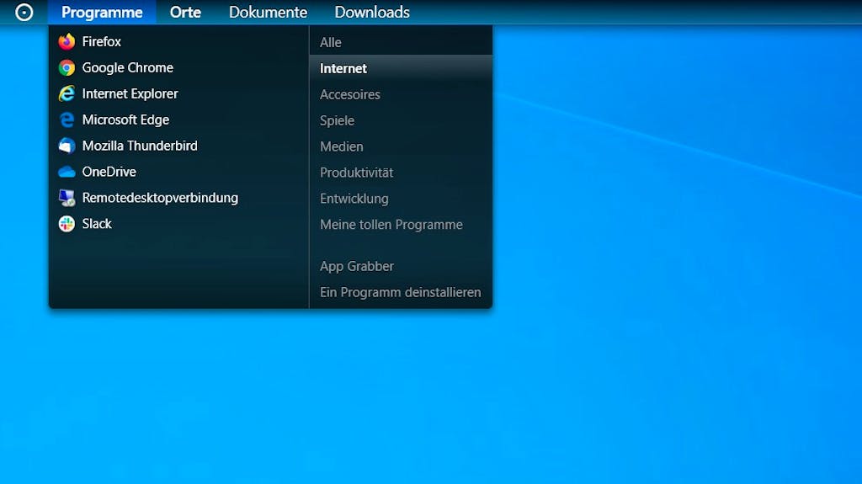
Task: Click the Slack icon
Action: (67, 224)
